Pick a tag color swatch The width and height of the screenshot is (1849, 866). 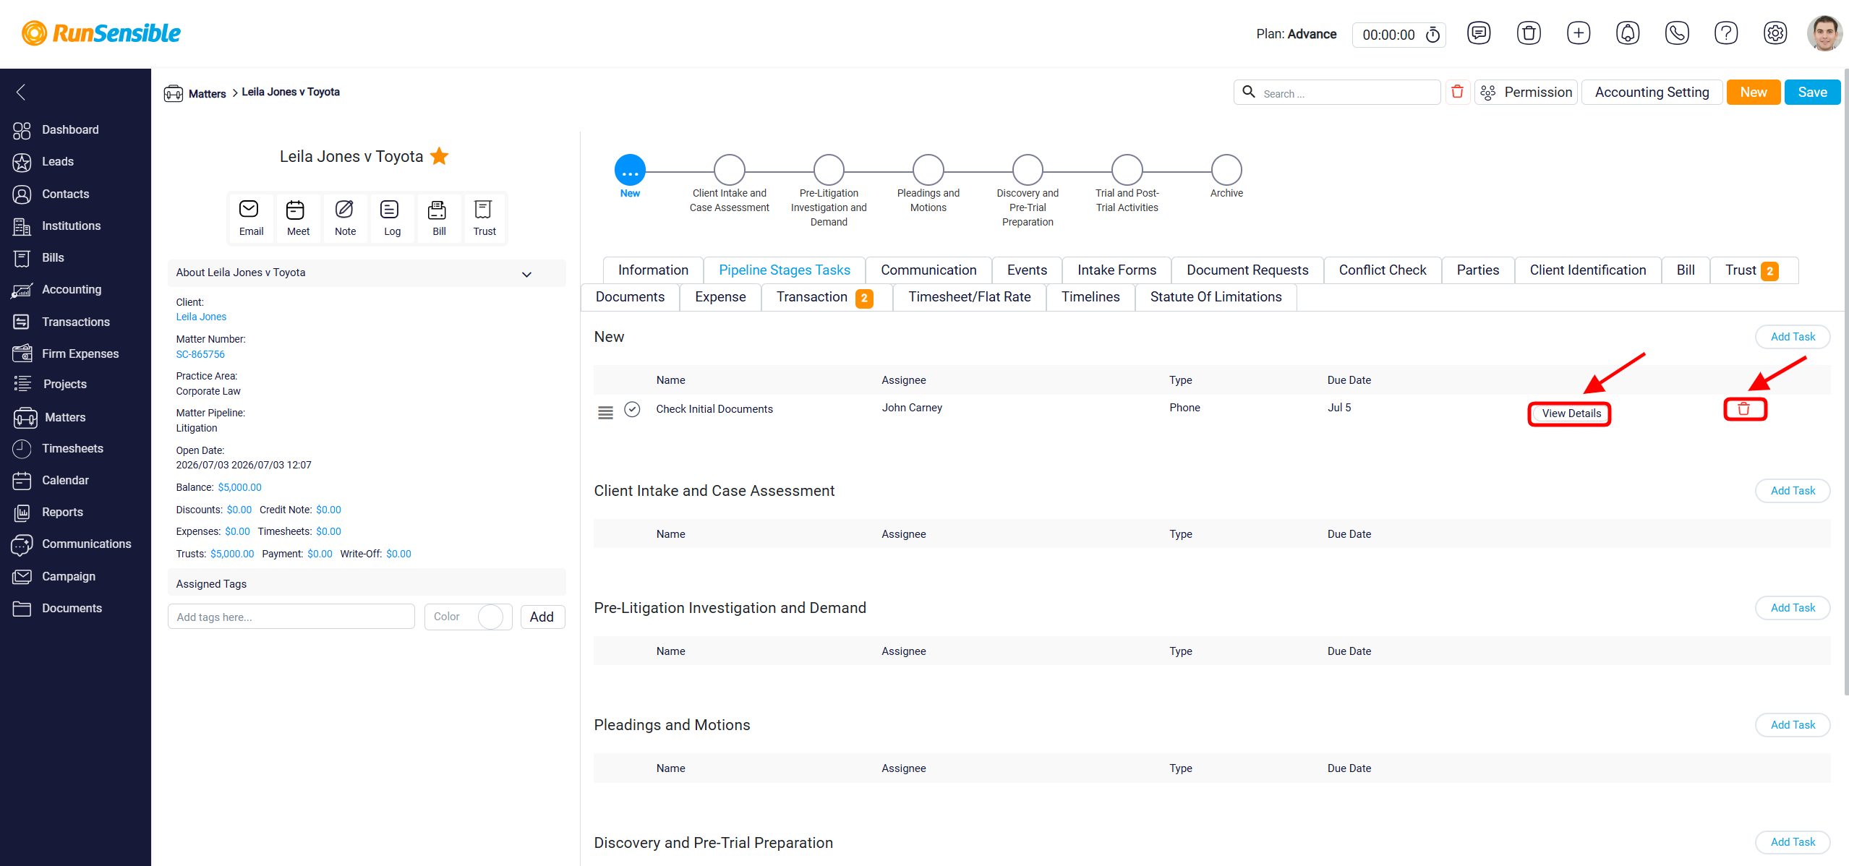(x=490, y=617)
